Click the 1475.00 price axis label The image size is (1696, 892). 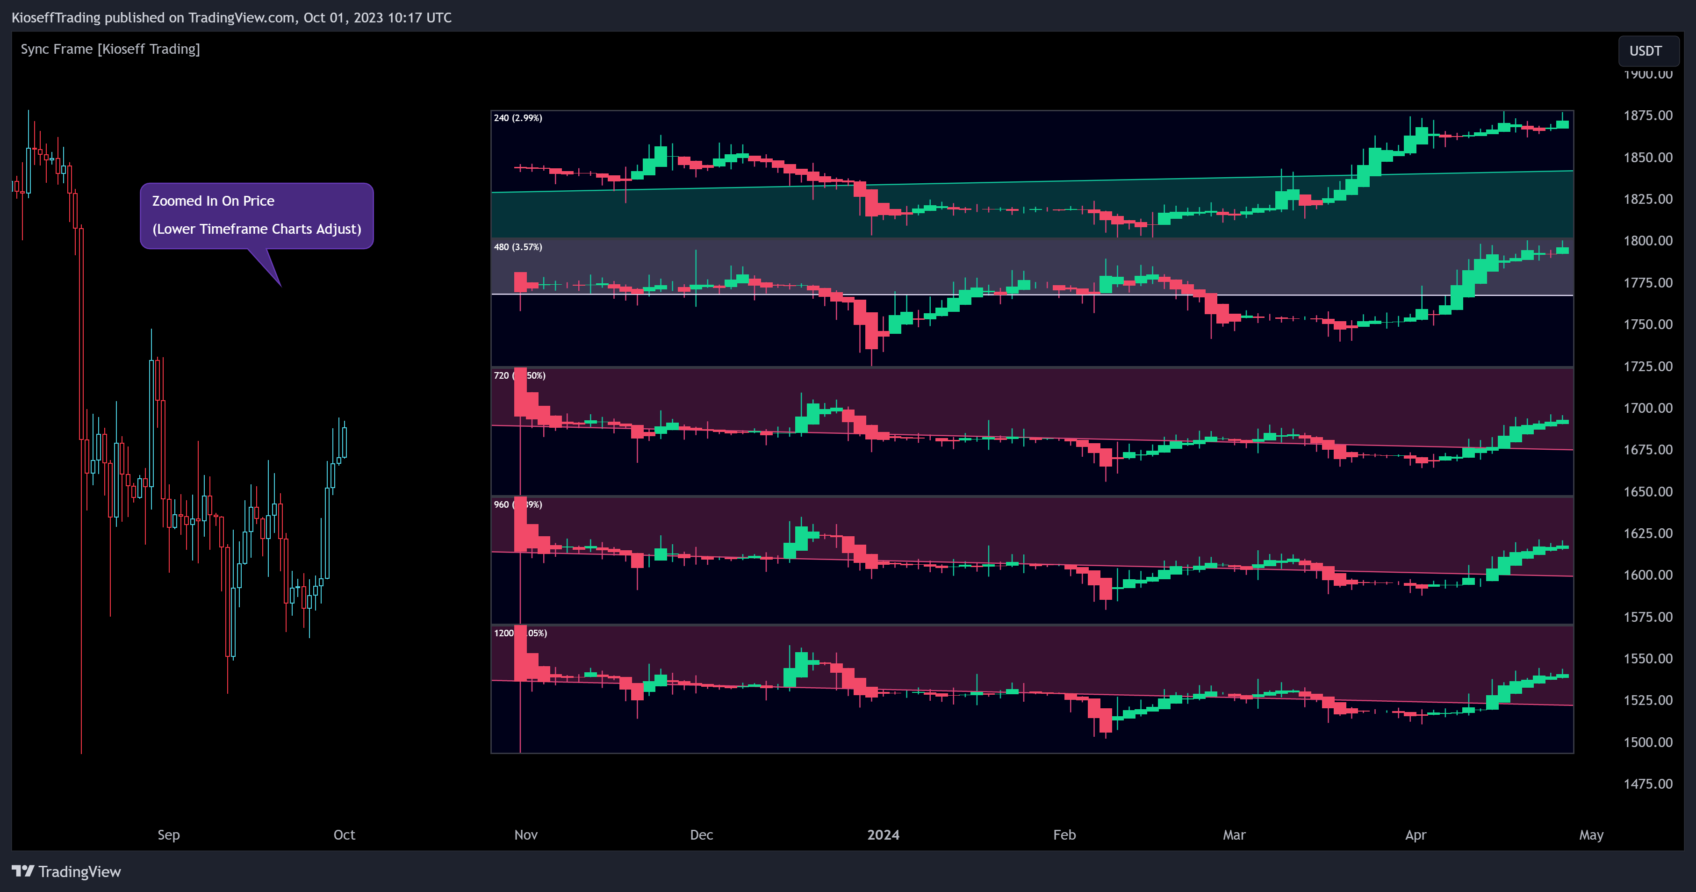[1648, 784]
